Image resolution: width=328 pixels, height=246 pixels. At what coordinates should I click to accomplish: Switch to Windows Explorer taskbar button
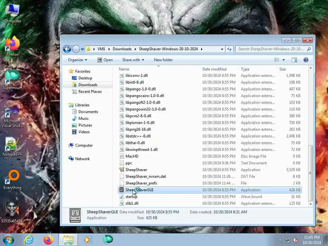(x=68, y=240)
